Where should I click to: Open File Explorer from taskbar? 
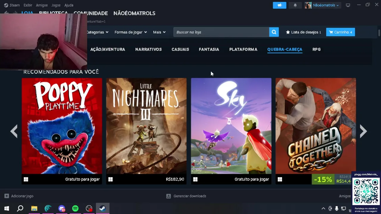tap(34, 209)
